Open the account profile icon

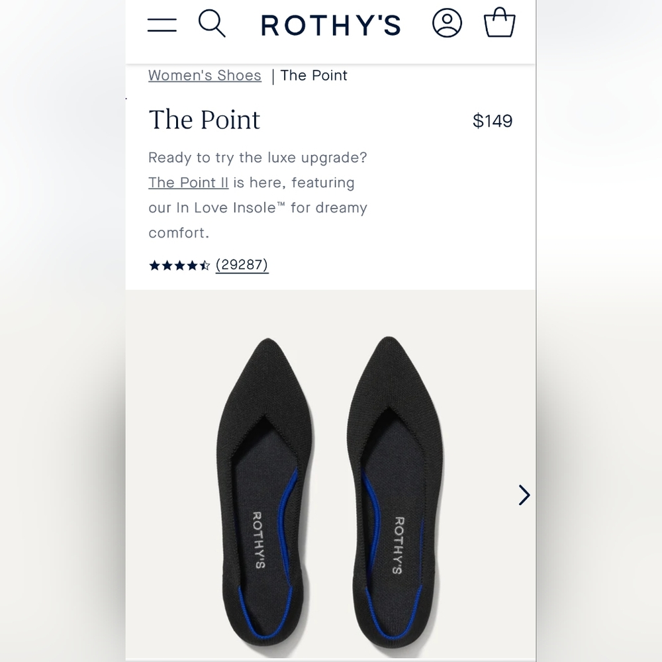click(x=447, y=24)
